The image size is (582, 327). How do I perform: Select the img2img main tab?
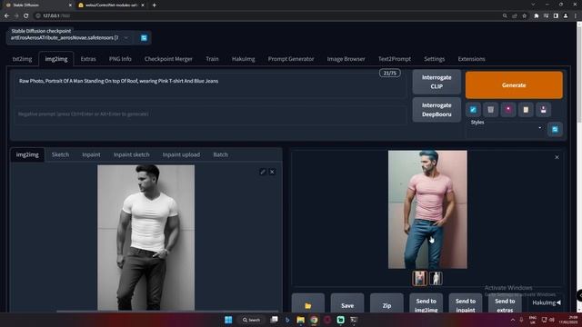[56, 59]
